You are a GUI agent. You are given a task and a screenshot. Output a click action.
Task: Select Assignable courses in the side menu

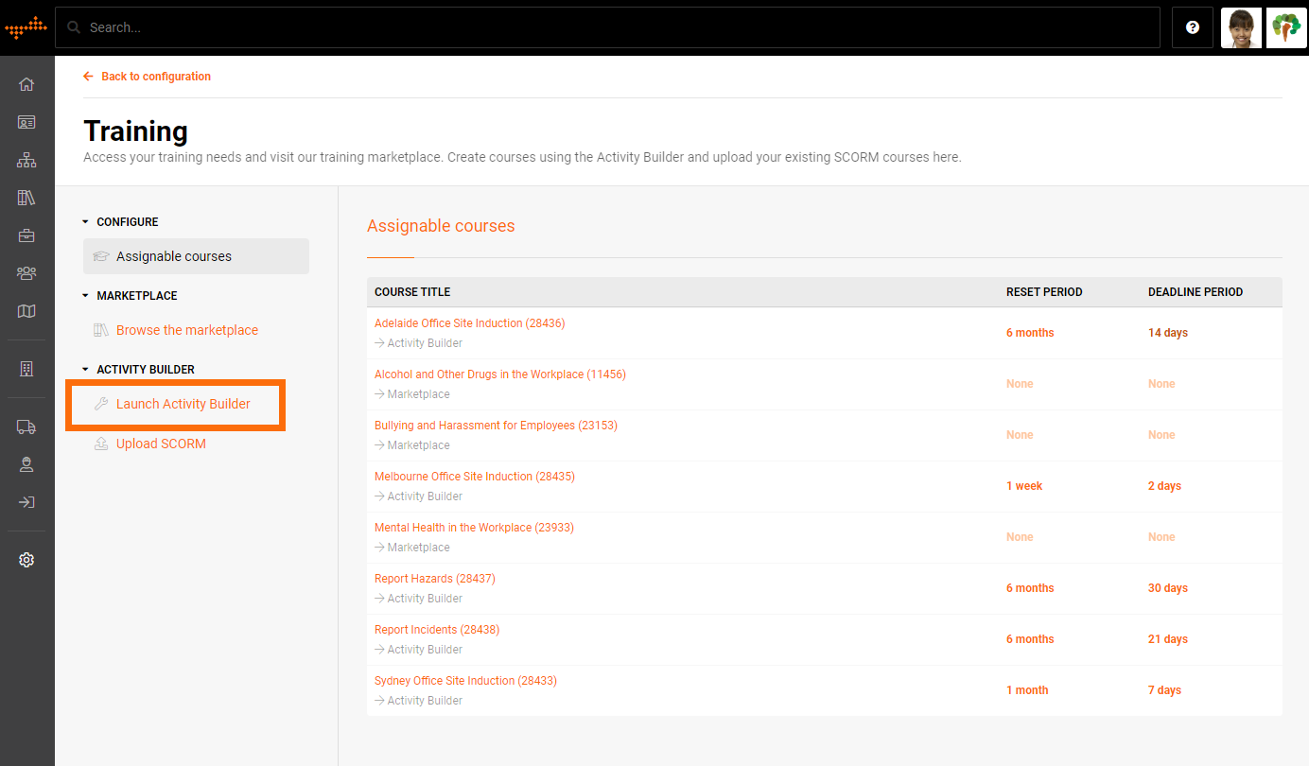click(196, 256)
